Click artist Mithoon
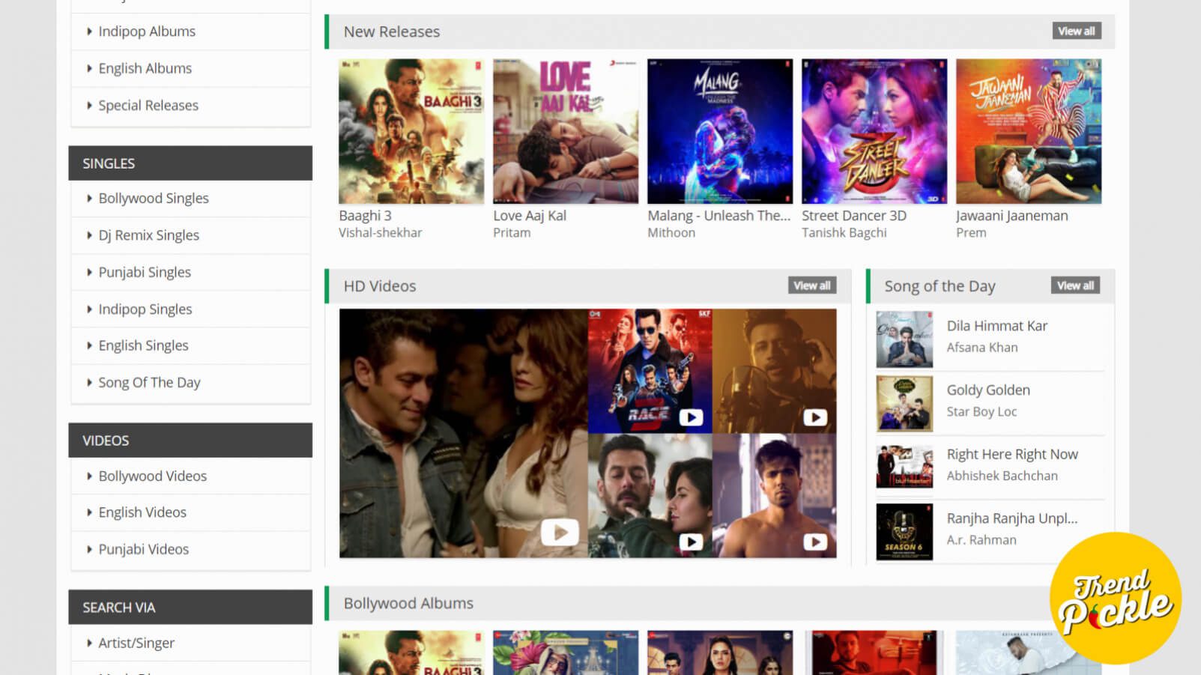This screenshot has height=675, width=1201. pyautogui.click(x=671, y=233)
